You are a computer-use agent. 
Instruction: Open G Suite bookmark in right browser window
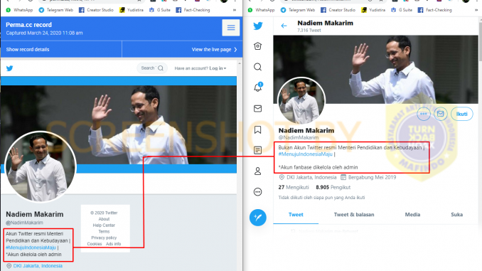(x=402, y=10)
